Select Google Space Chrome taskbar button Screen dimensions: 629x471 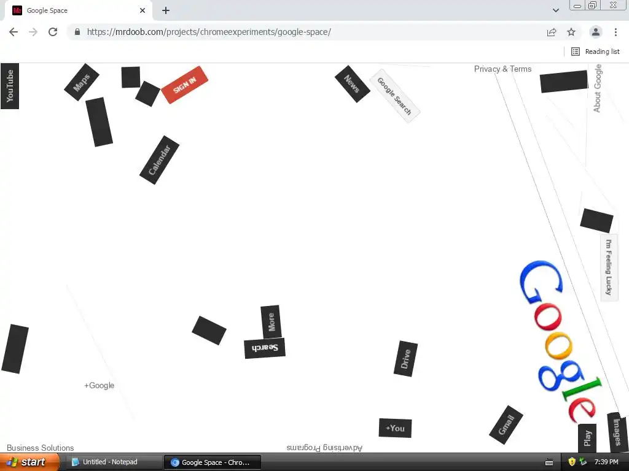tap(213, 462)
